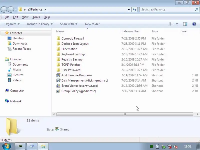Open the Share with dropdown
Screen dimensions: 200x150
tap(69, 24)
